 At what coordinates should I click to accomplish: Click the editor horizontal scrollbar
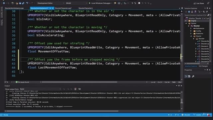pos(80,82)
